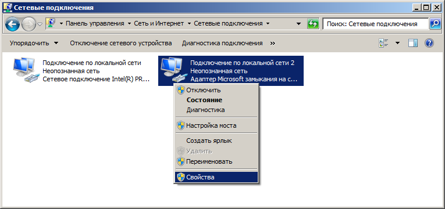Select Сеть и Интернет breadcrumb
445x209 pixels.
(x=159, y=23)
